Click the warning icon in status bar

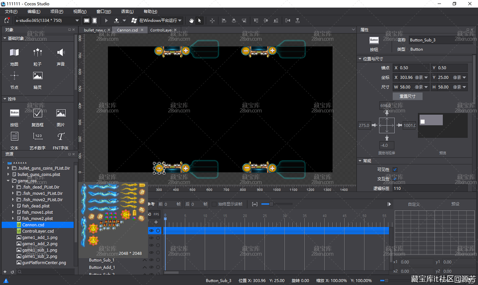click(x=6, y=281)
